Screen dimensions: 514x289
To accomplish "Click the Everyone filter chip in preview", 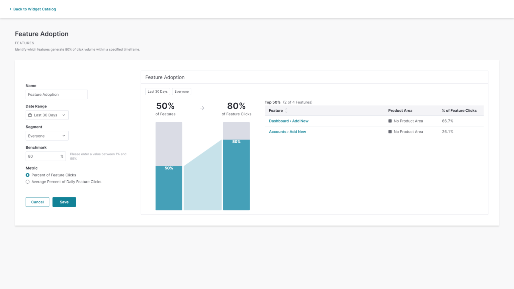I will [181, 91].
